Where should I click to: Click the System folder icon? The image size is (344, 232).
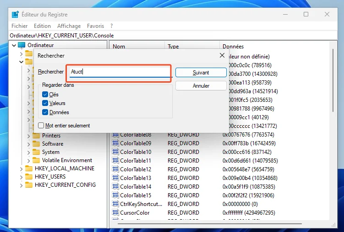(x=36, y=152)
